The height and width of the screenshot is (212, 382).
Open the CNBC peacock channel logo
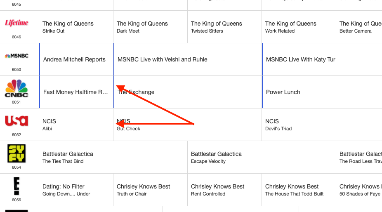pos(17,88)
